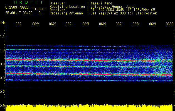Click the 1.0 frequency axis label
The height and width of the screenshot is (111, 175).
click(x=3, y=50)
